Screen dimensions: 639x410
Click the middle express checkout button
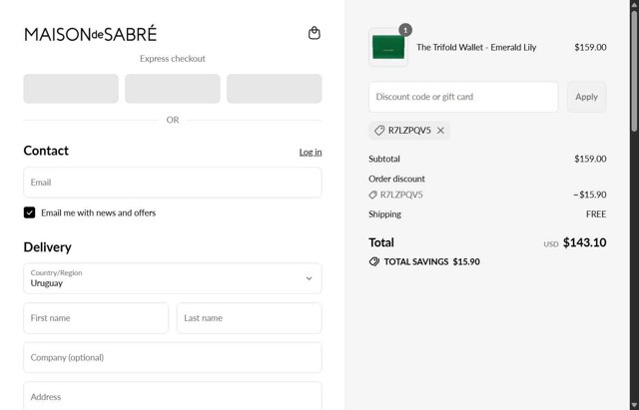point(173,89)
